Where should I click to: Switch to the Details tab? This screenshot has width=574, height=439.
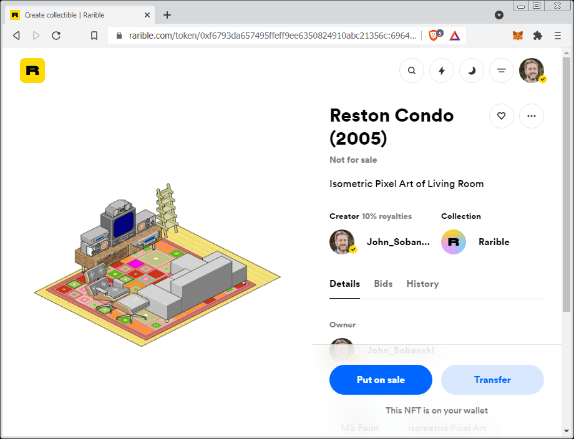(344, 284)
